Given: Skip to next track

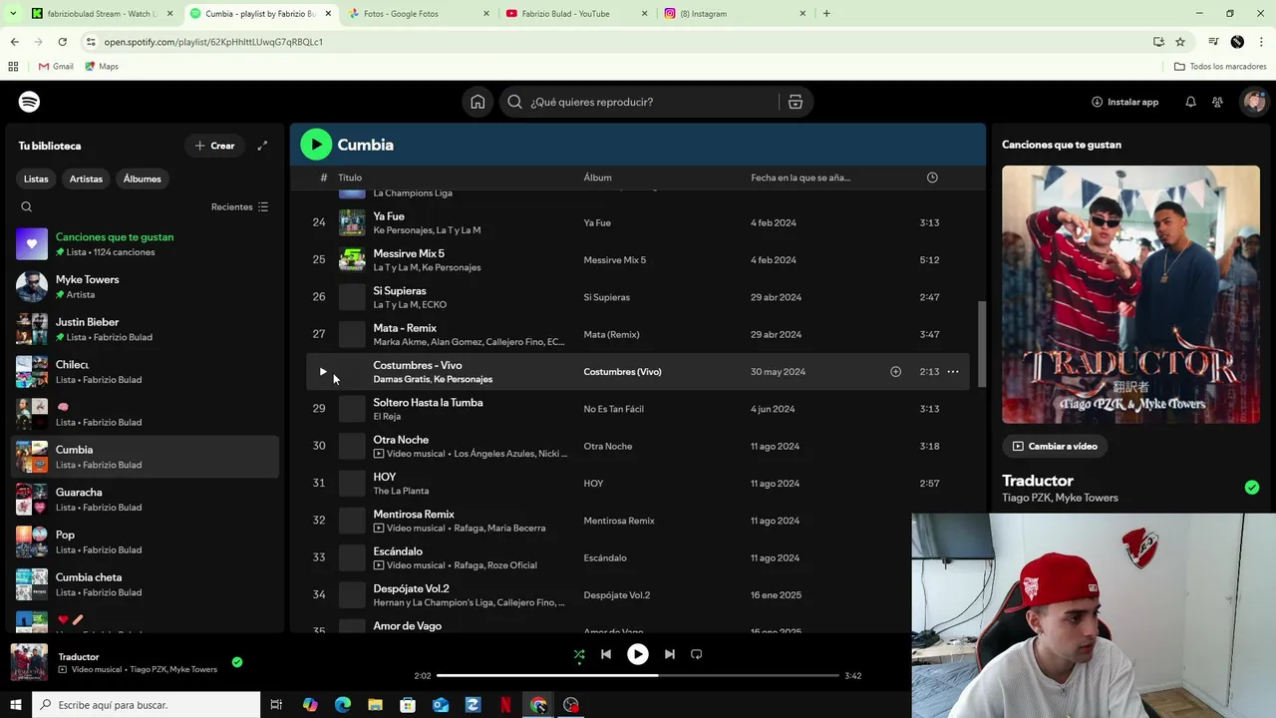Looking at the screenshot, I should [670, 654].
